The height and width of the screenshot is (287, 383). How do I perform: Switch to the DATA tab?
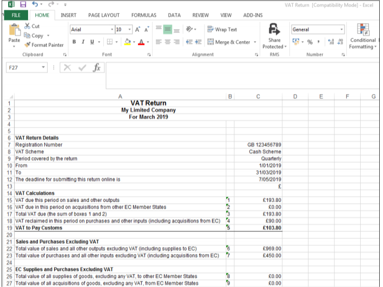click(x=174, y=15)
